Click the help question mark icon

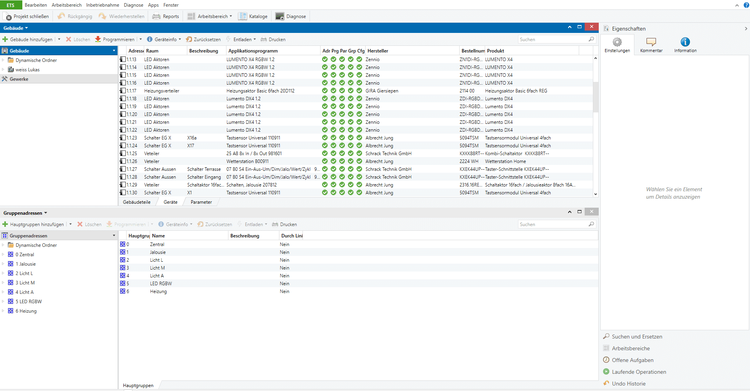[x=746, y=5]
